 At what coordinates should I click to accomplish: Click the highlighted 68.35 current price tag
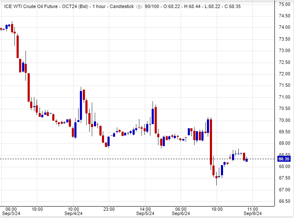pos(283,159)
